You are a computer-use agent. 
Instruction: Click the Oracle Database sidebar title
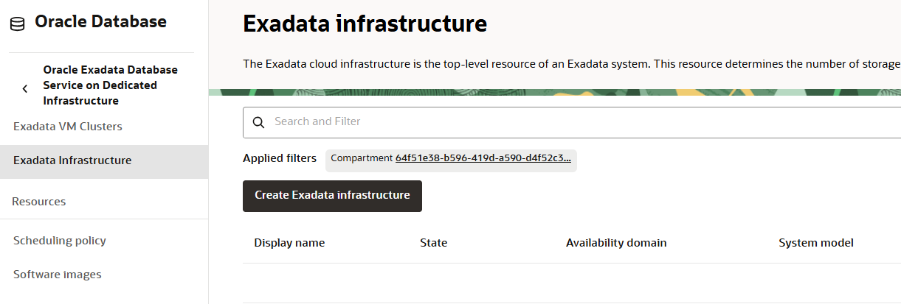[100, 22]
